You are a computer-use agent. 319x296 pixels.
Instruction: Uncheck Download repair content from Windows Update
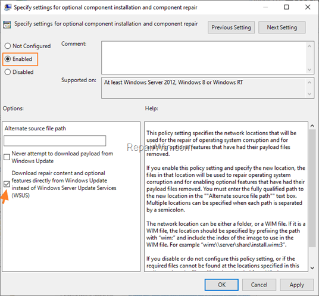pyautogui.click(x=7, y=184)
